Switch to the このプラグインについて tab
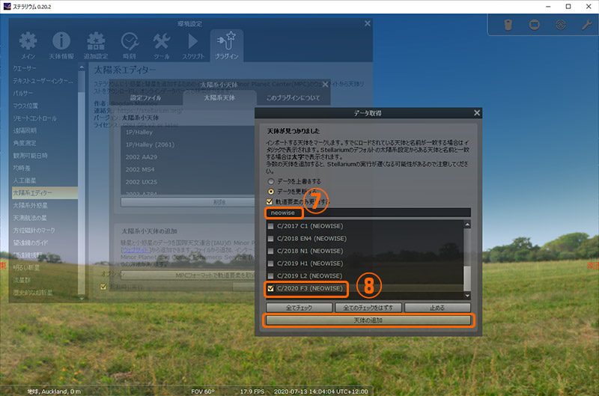The height and width of the screenshot is (396, 599). [x=294, y=98]
